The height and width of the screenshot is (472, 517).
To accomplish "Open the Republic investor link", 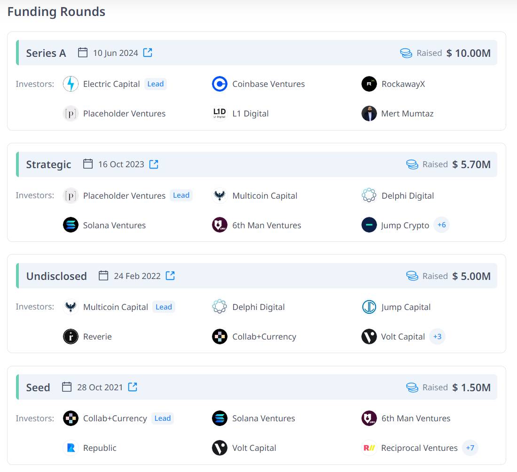I will tap(100, 448).
